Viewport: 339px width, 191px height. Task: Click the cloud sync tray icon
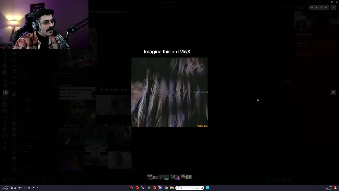[x=29, y=188]
